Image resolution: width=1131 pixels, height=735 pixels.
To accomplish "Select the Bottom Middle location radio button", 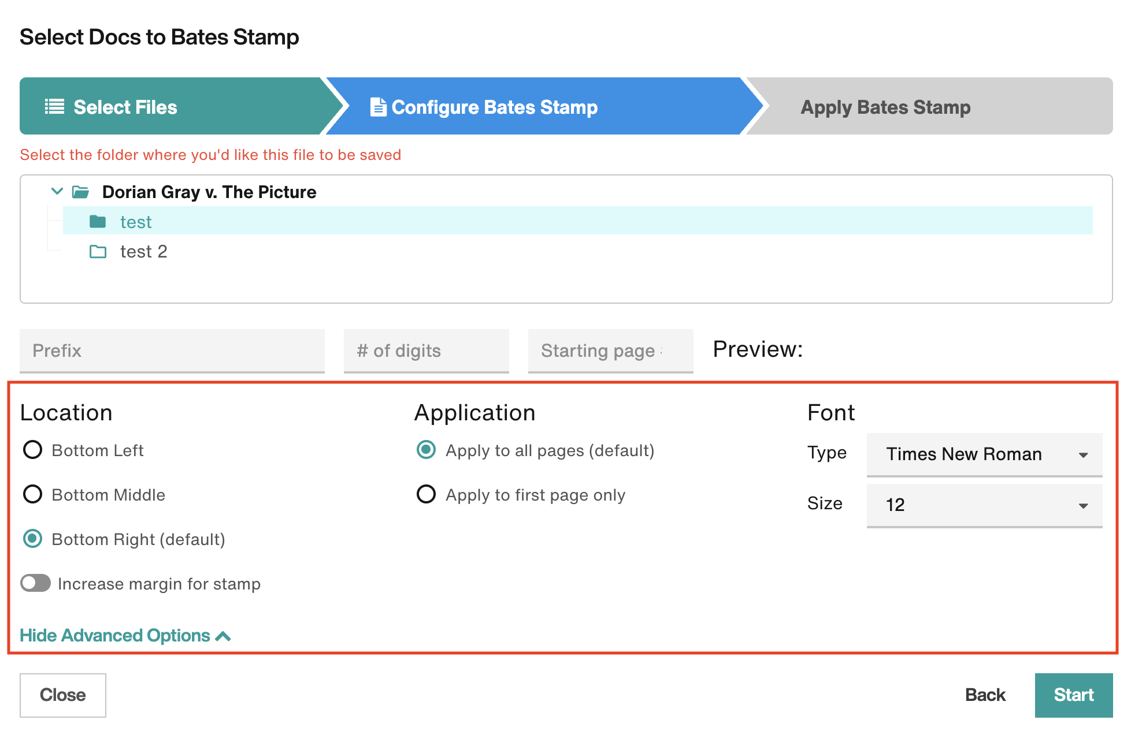I will pyautogui.click(x=33, y=494).
